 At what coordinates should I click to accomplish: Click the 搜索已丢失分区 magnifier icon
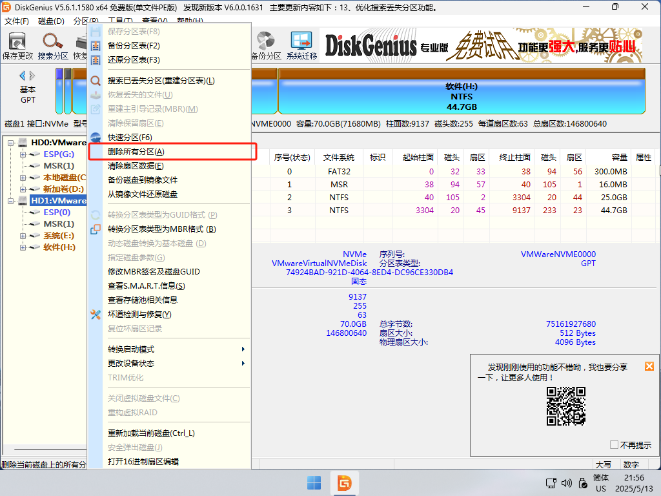tap(96, 81)
